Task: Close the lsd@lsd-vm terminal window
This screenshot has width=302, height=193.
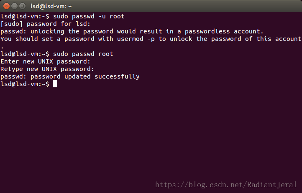Action: click(6, 6)
